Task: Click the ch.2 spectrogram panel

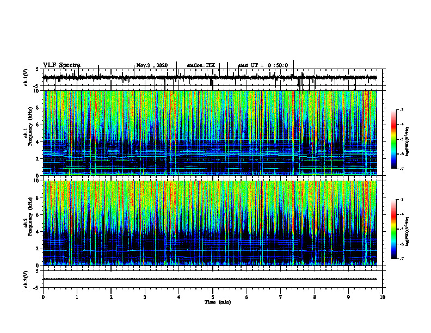Action: pos(210,223)
